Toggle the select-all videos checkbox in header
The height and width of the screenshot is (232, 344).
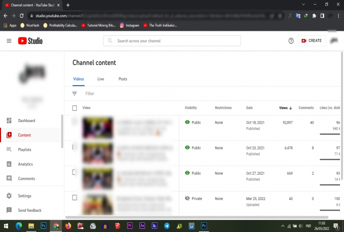click(75, 108)
